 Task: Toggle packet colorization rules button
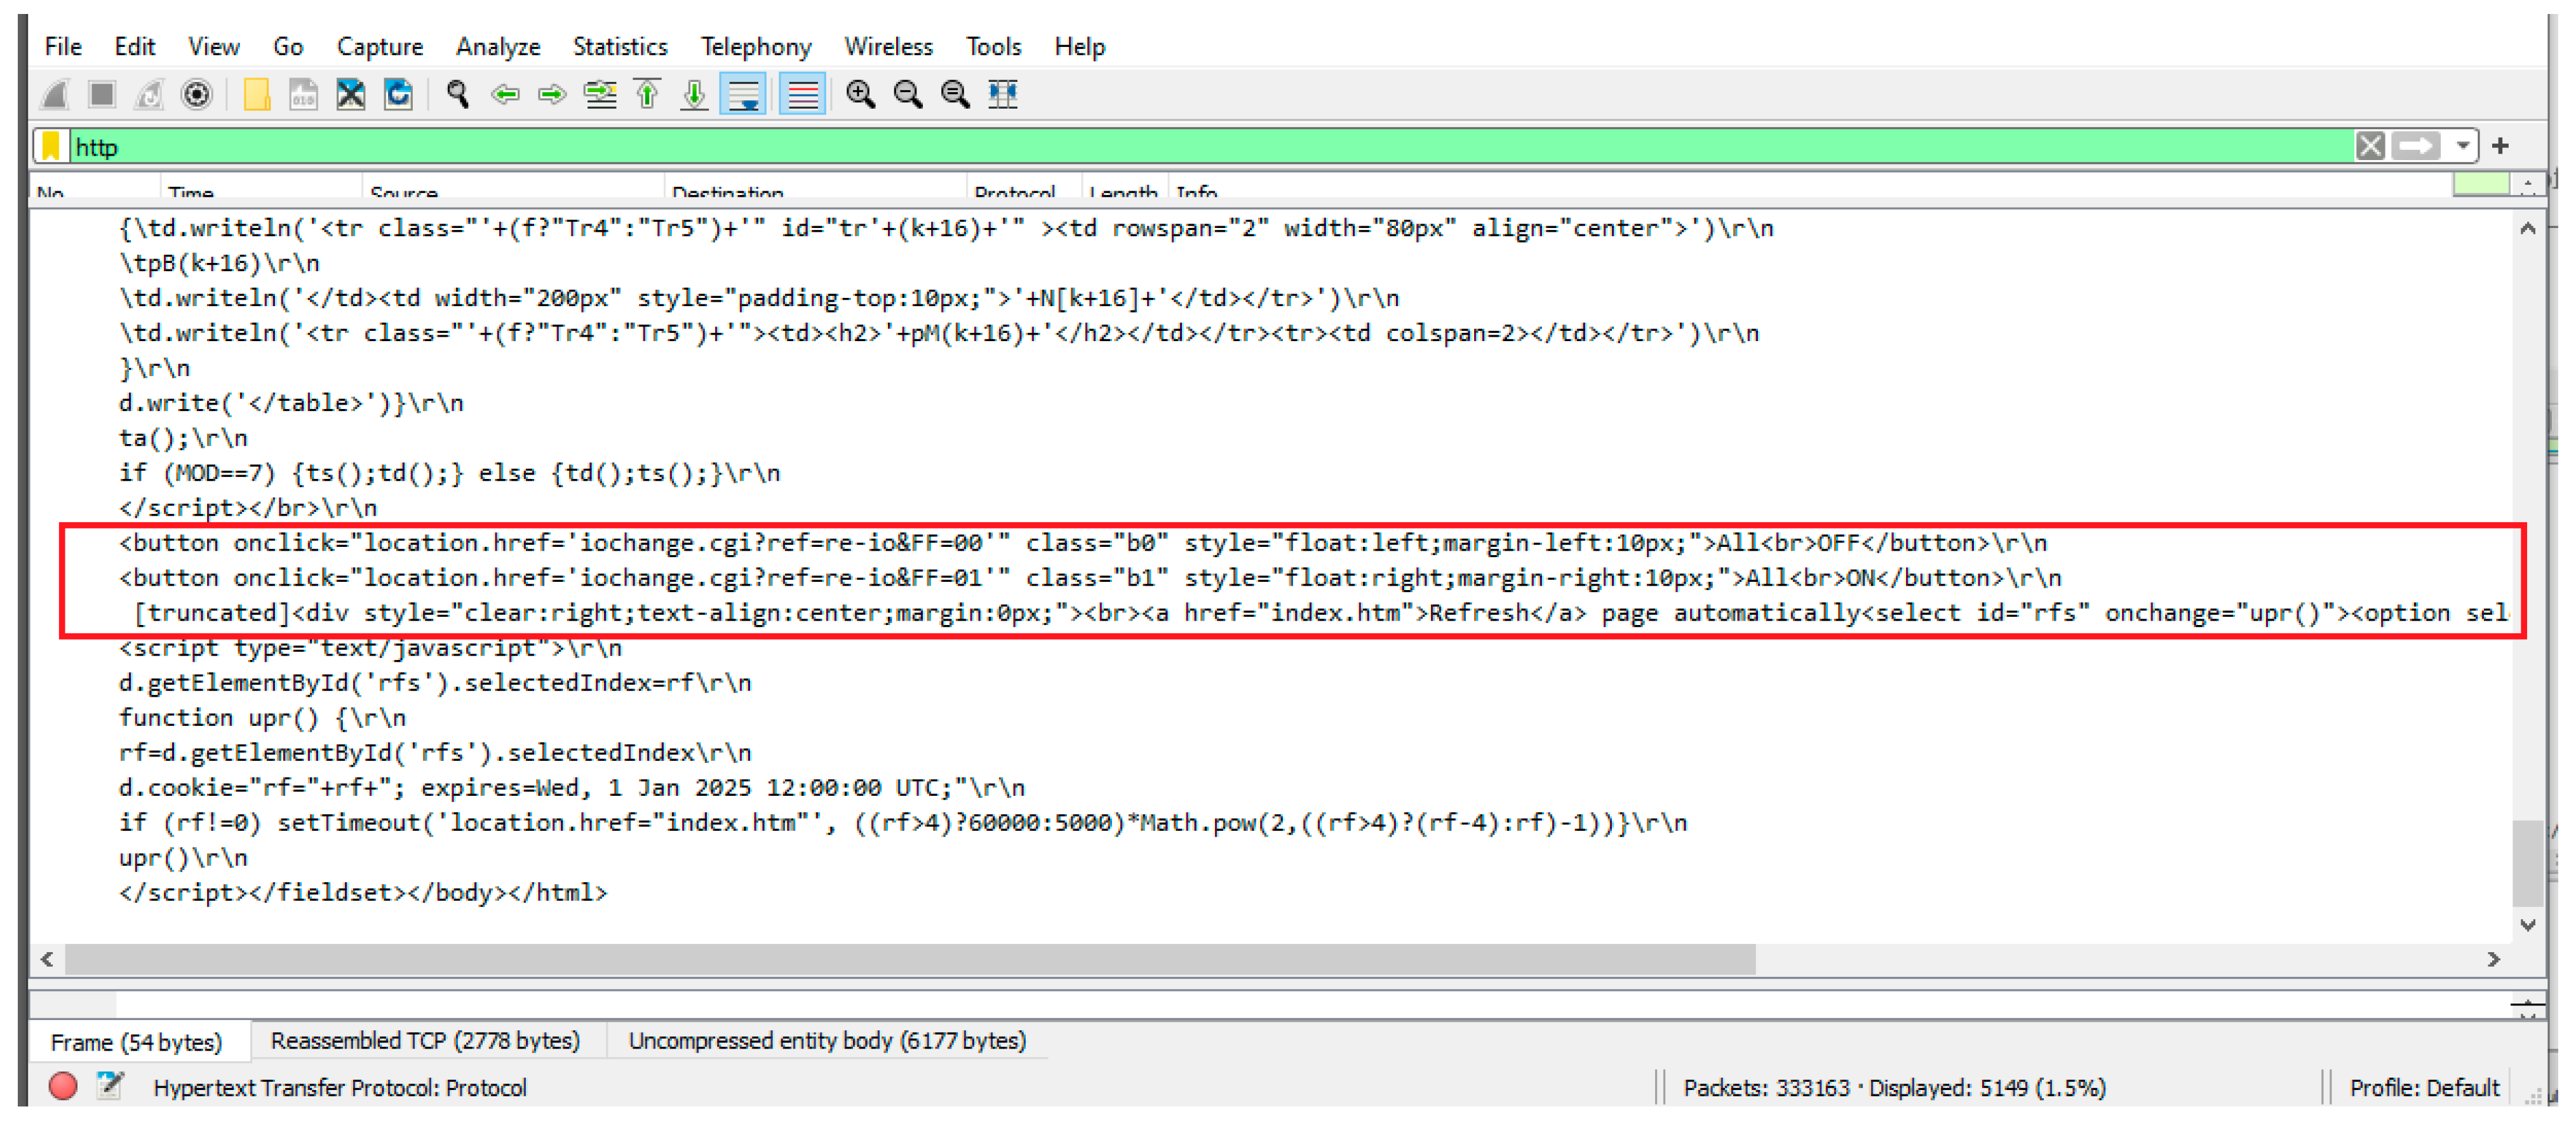802,95
